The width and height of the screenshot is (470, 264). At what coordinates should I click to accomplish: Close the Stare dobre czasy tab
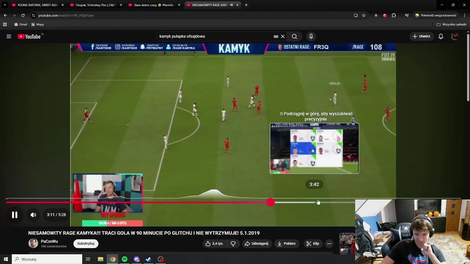pos(179,5)
